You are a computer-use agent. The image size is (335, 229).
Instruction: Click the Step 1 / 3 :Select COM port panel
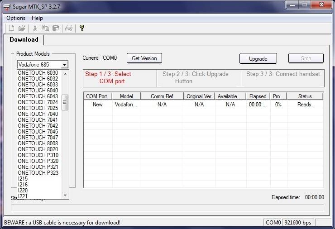(120, 78)
